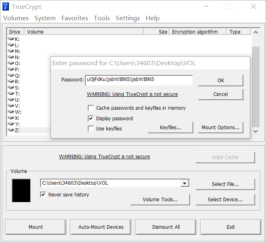The width and height of the screenshot is (266, 243).
Task: Sort by Encryption algorithm column header
Action: point(198,32)
